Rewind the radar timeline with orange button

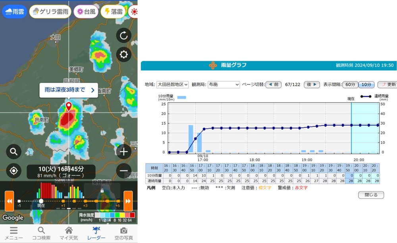10,201
